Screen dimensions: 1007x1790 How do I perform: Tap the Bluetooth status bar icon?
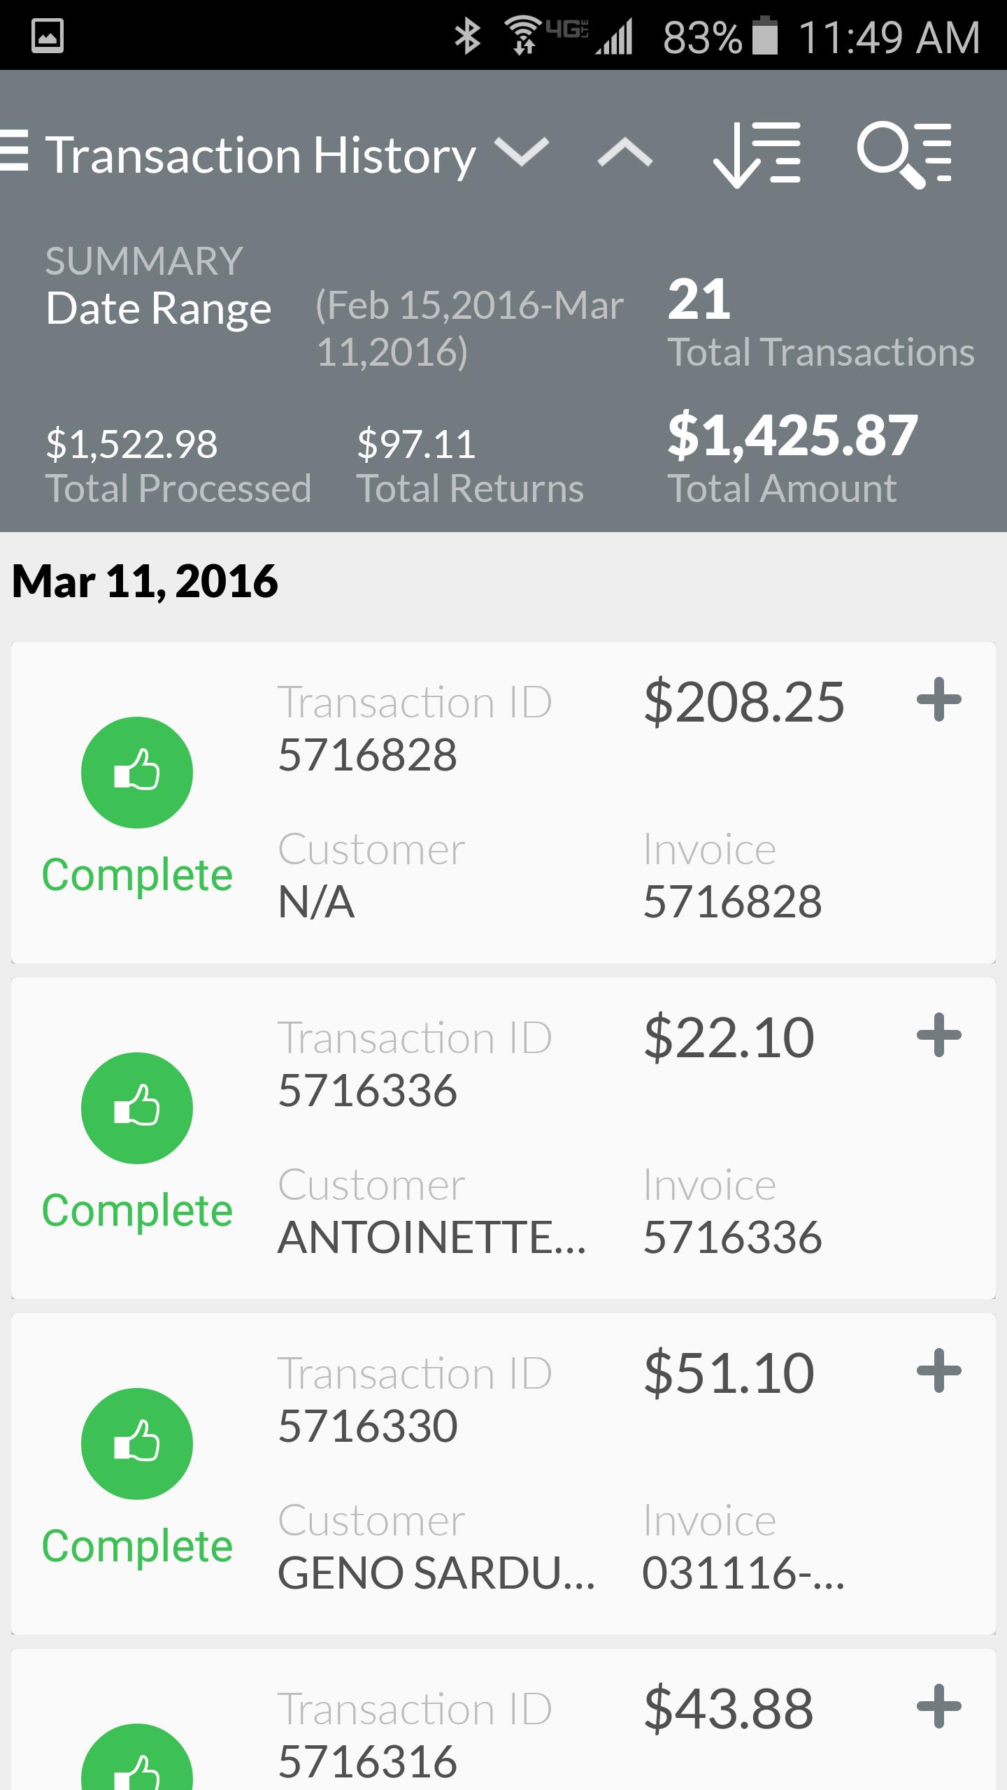(x=467, y=36)
